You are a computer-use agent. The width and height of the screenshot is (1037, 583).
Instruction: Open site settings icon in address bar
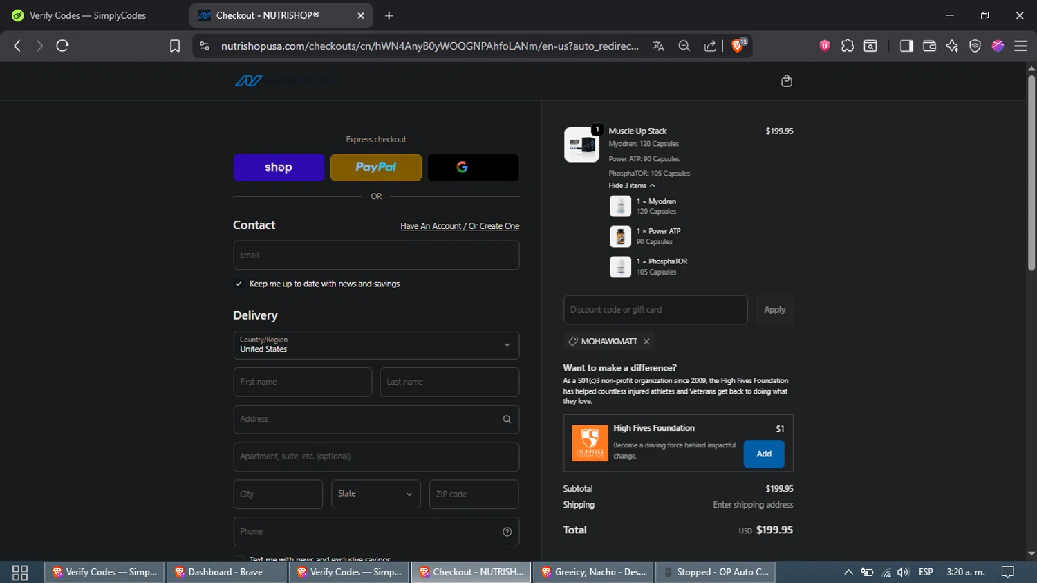204,46
